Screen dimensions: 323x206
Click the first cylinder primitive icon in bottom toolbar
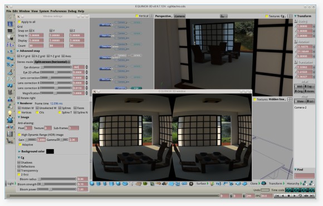pyautogui.click(x=99, y=184)
